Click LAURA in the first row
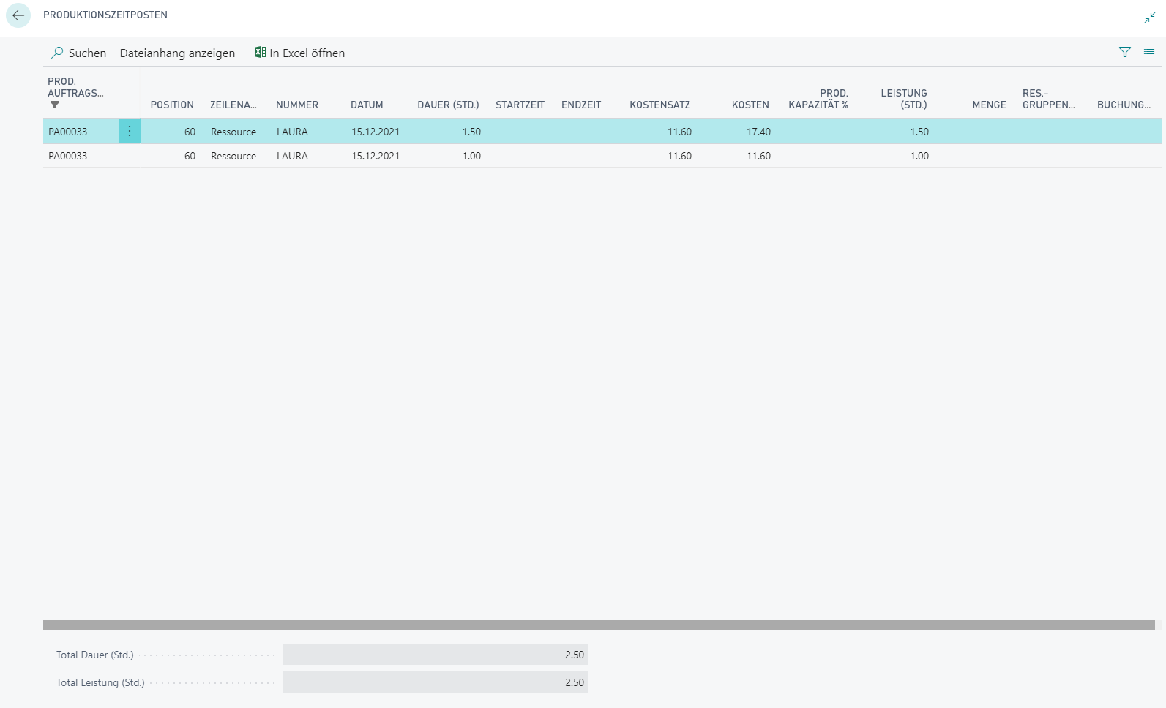Image resolution: width=1166 pixels, height=708 pixels. [292, 132]
